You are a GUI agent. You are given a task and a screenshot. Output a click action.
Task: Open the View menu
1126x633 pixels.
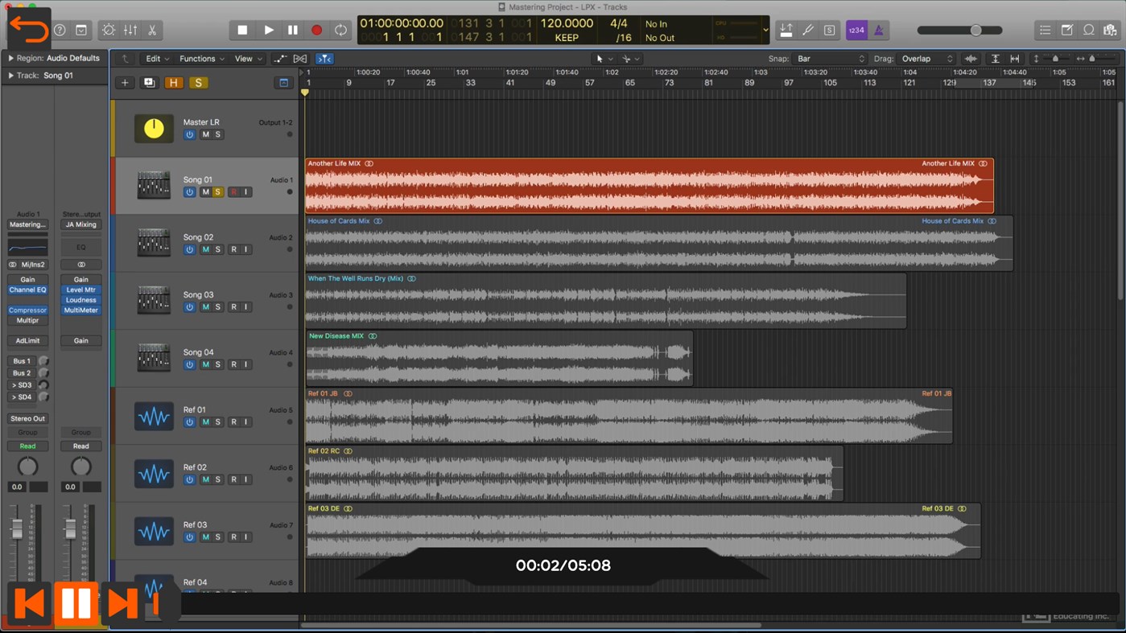[247, 59]
